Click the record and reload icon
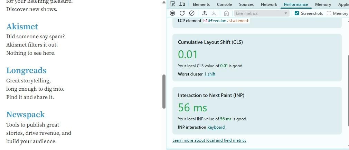Image resolution: width=349 pixels, height=150 pixels. coord(182,13)
